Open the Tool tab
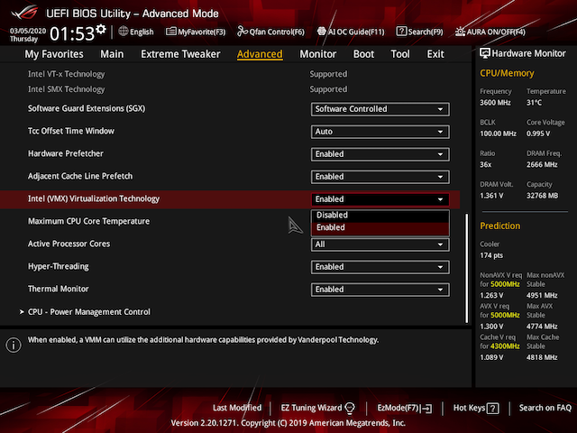The width and height of the screenshot is (577, 433). 400,54
